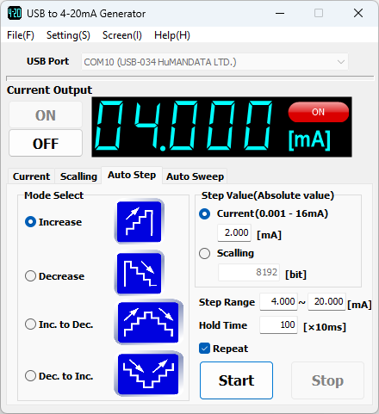The width and height of the screenshot is (379, 414).
Task: Close the USB to 4-20mA Generator window
Action: tap(358, 13)
